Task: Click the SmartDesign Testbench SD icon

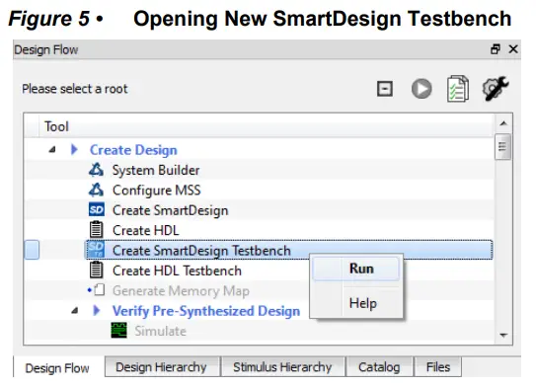Action: [96, 250]
